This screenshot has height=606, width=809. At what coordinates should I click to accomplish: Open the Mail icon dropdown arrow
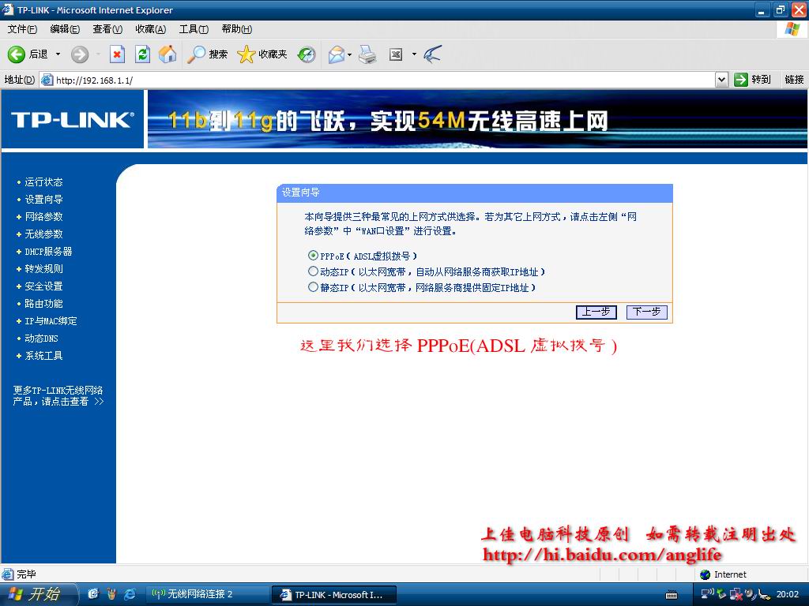(349, 54)
